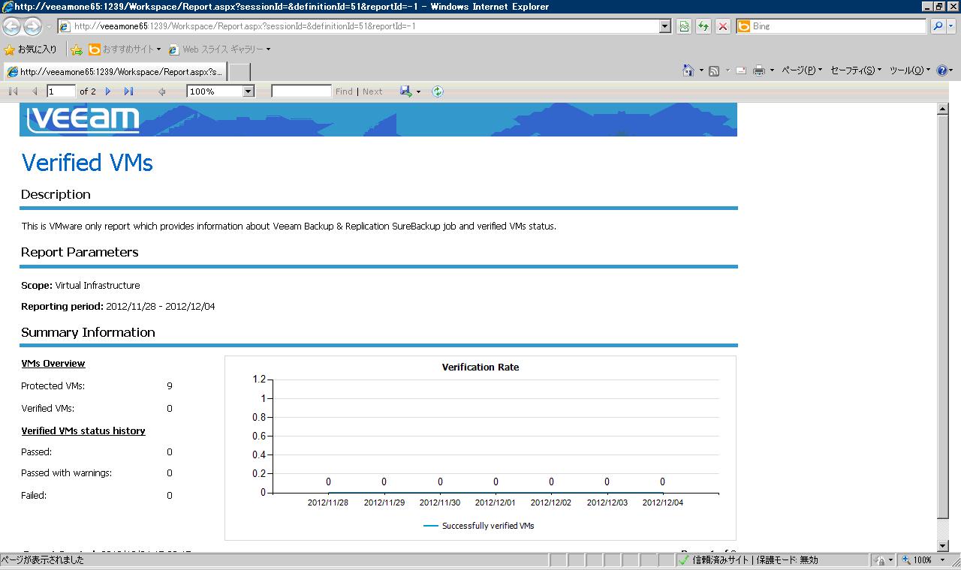Click the status bar privacy lock icon
This screenshot has width=961, height=570.
880,560
